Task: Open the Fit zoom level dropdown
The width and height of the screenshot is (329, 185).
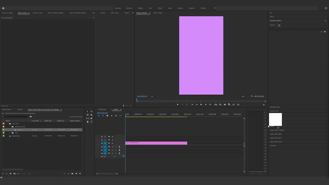Action: (x=154, y=96)
